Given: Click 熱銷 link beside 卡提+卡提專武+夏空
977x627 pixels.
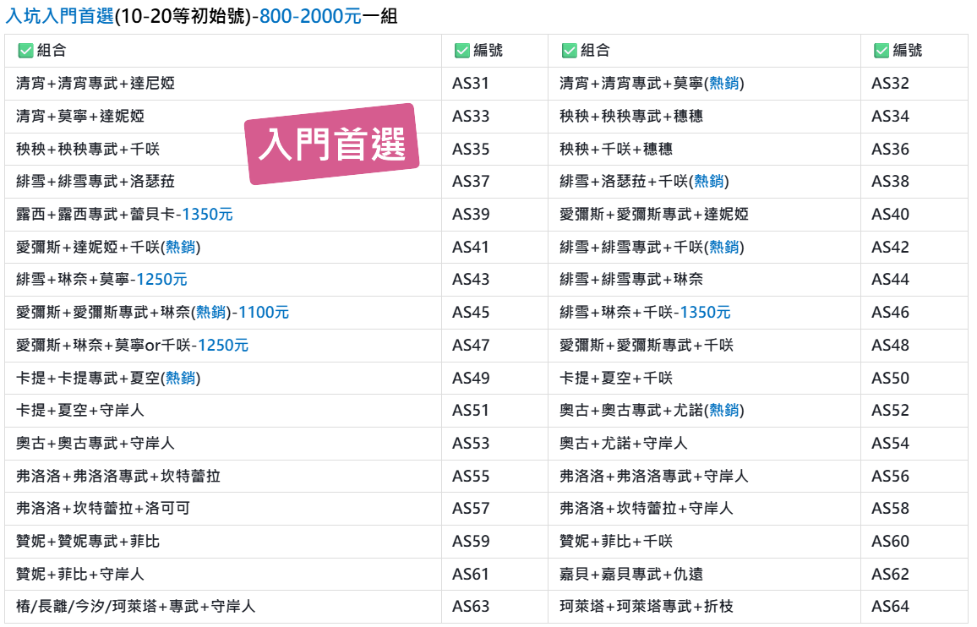Looking at the screenshot, I should coord(181,378).
